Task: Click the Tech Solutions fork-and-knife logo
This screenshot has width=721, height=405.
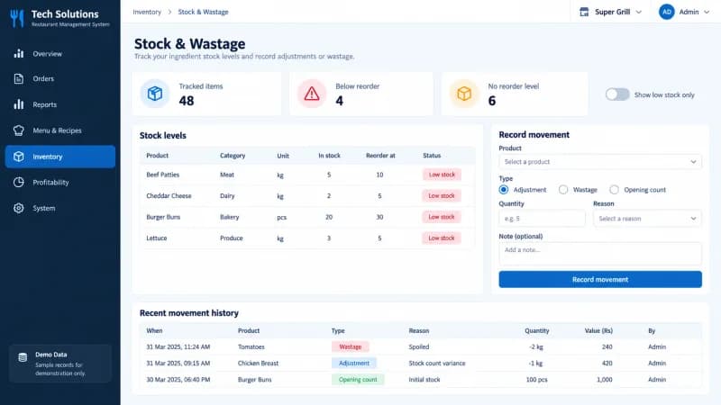Action: pos(17,18)
